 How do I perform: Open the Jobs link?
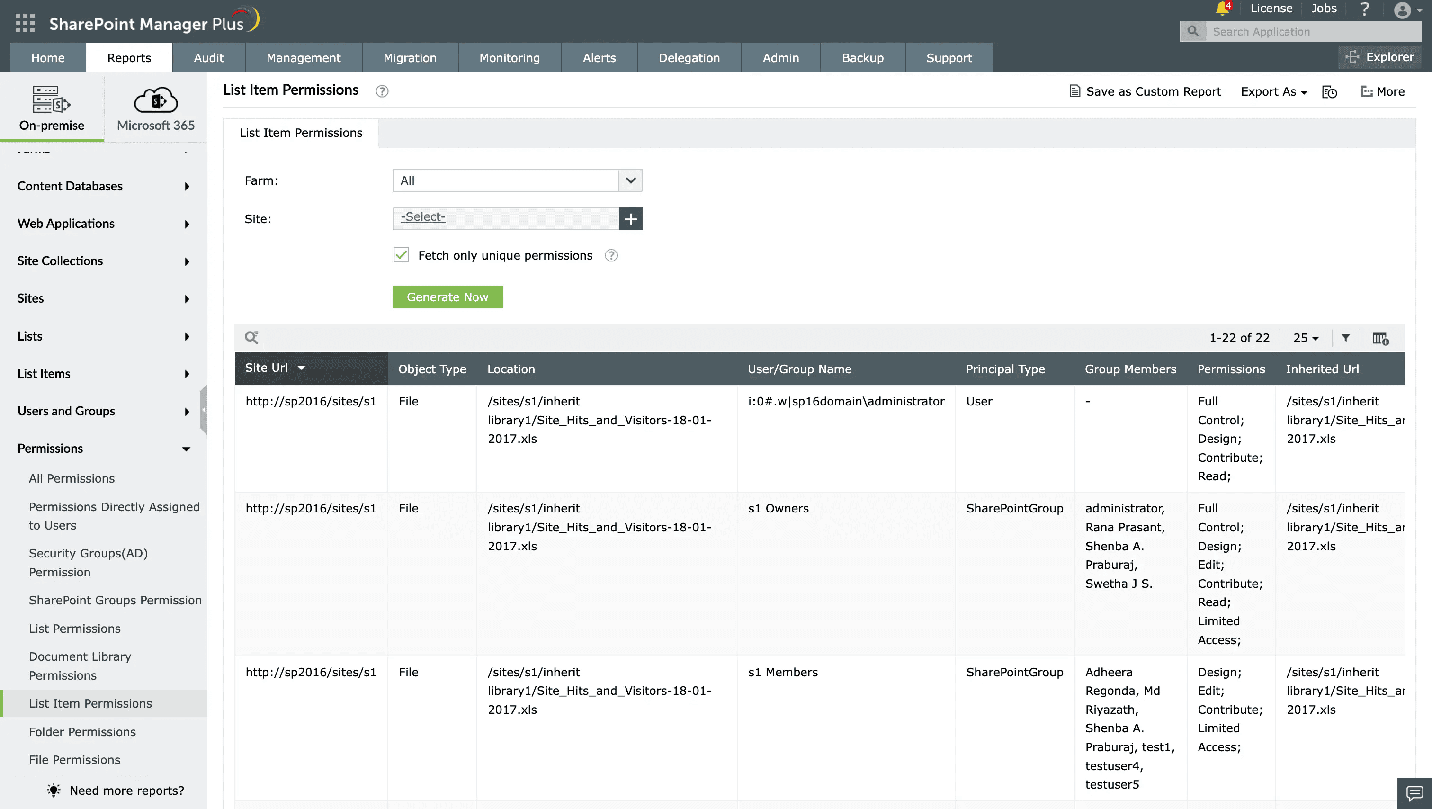click(1324, 9)
